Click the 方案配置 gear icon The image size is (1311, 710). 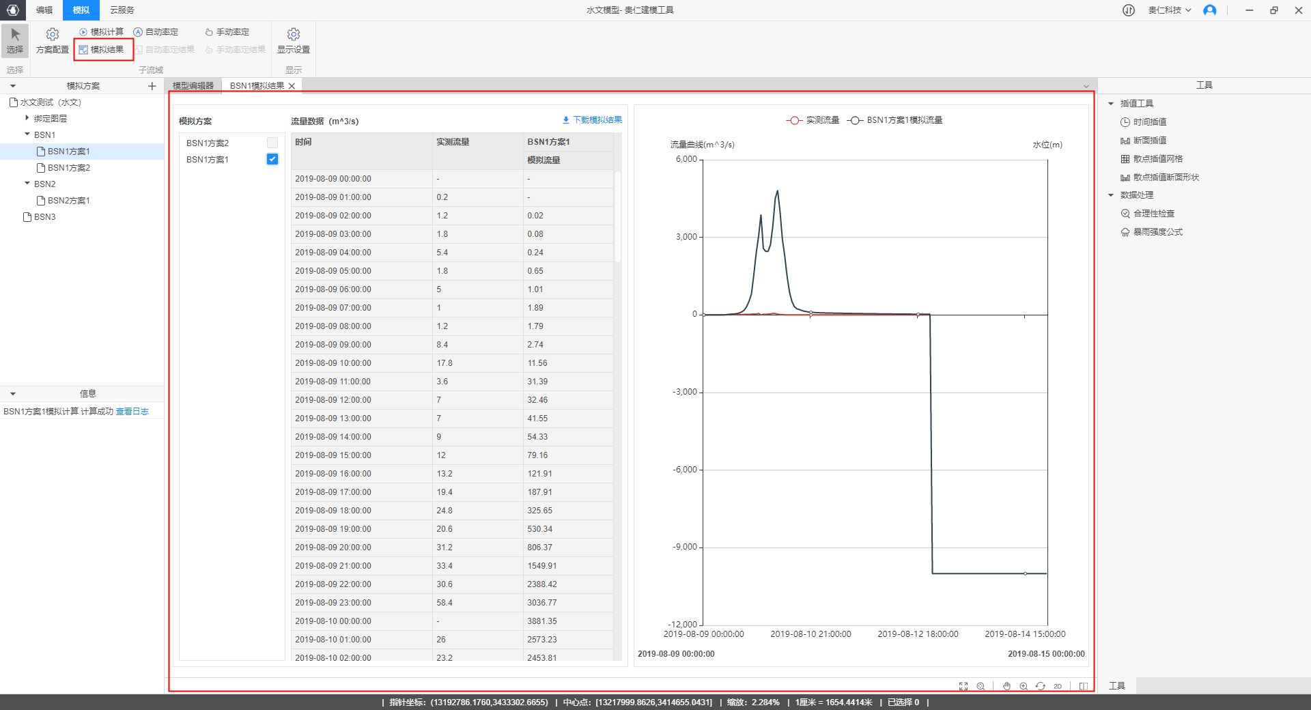[x=53, y=35]
